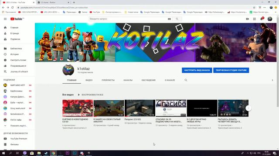Switch to the Roblox browser tab
279x156 pixels.
point(53,3)
